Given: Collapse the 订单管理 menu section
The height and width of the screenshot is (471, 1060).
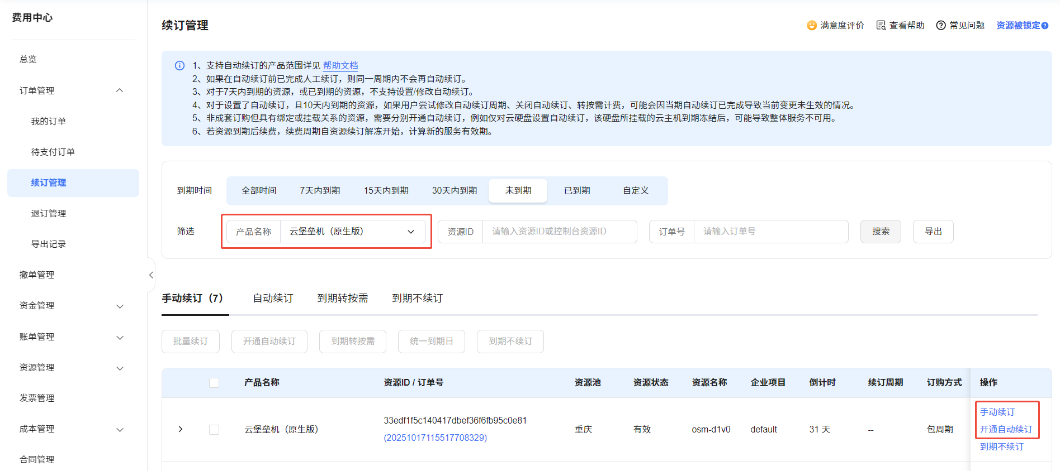Looking at the screenshot, I should [120, 90].
